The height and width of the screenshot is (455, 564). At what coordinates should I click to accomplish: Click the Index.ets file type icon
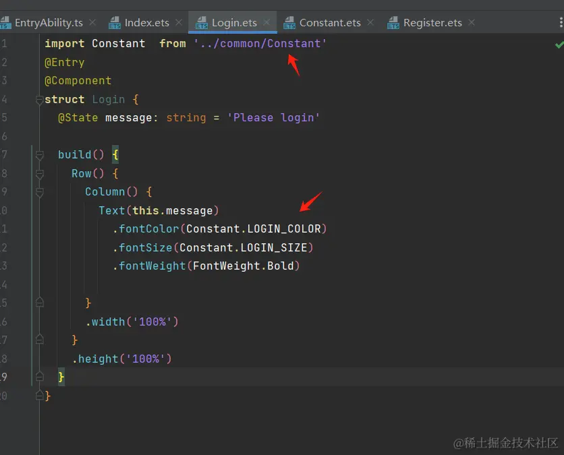click(115, 23)
